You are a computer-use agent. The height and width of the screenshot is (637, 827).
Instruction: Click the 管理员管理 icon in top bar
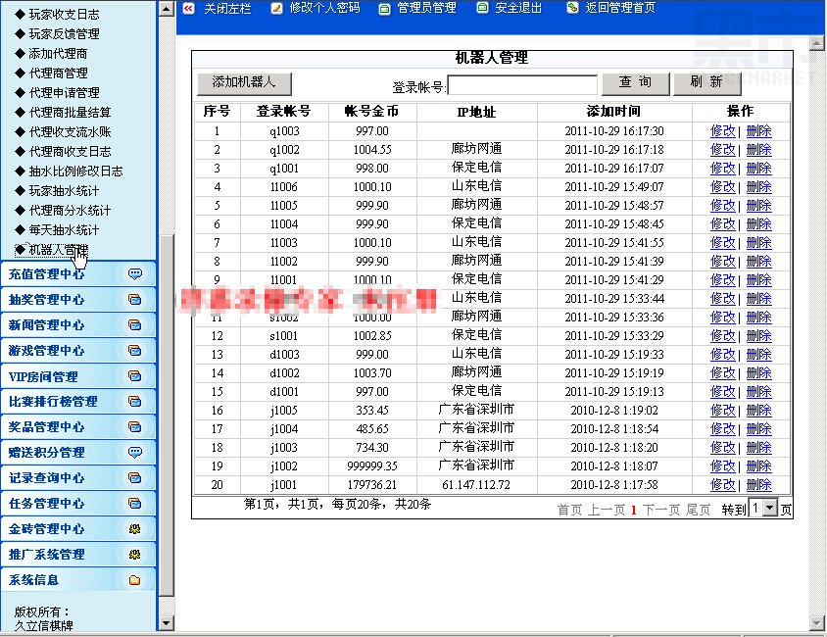click(x=384, y=9)
